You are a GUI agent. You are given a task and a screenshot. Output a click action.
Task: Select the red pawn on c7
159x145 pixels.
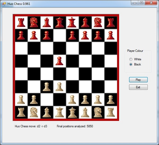[47, 35]
